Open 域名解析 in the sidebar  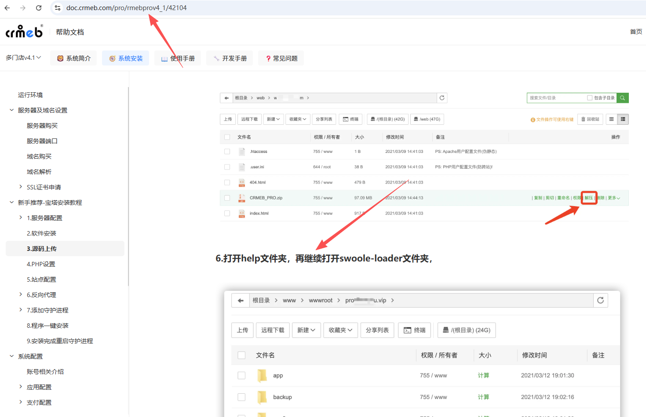click(x=39, y=172)
